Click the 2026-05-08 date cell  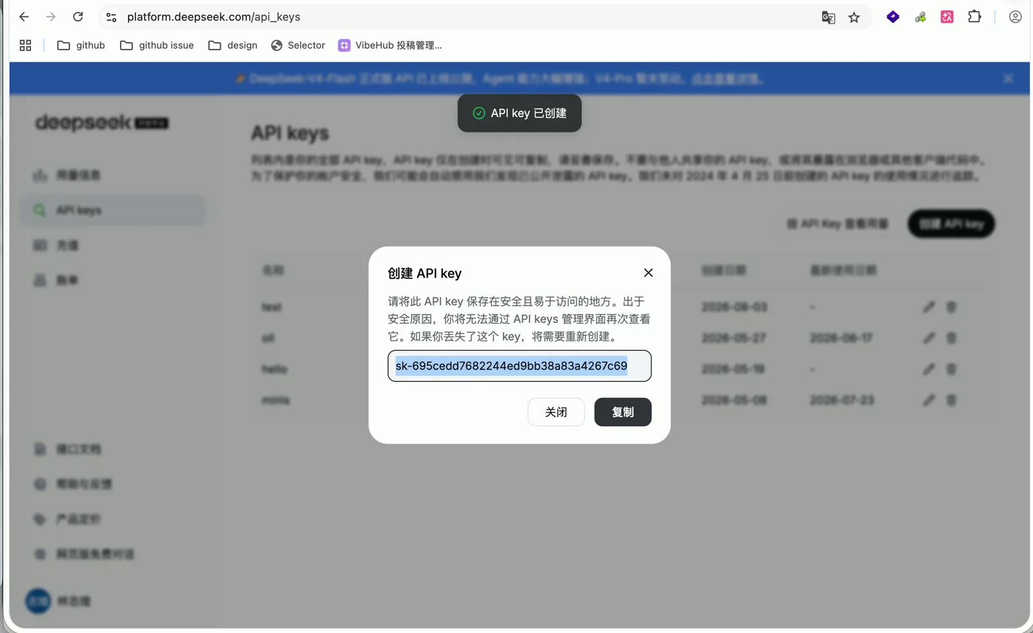[734, 400]
